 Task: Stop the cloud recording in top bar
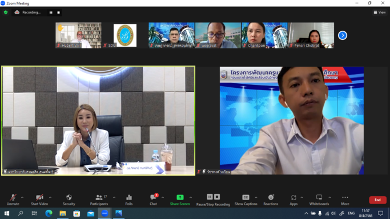tap(58, 13)
